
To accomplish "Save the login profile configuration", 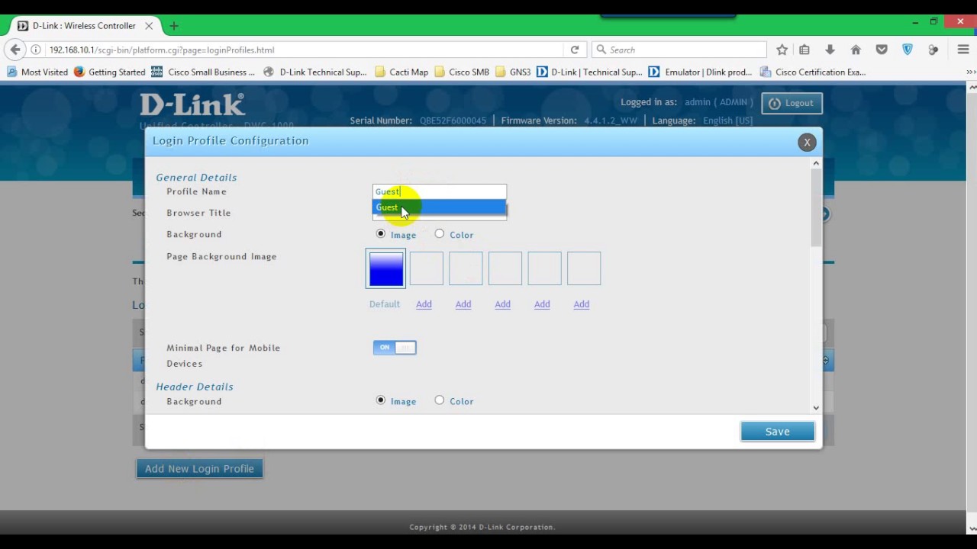I will (777, 432).
